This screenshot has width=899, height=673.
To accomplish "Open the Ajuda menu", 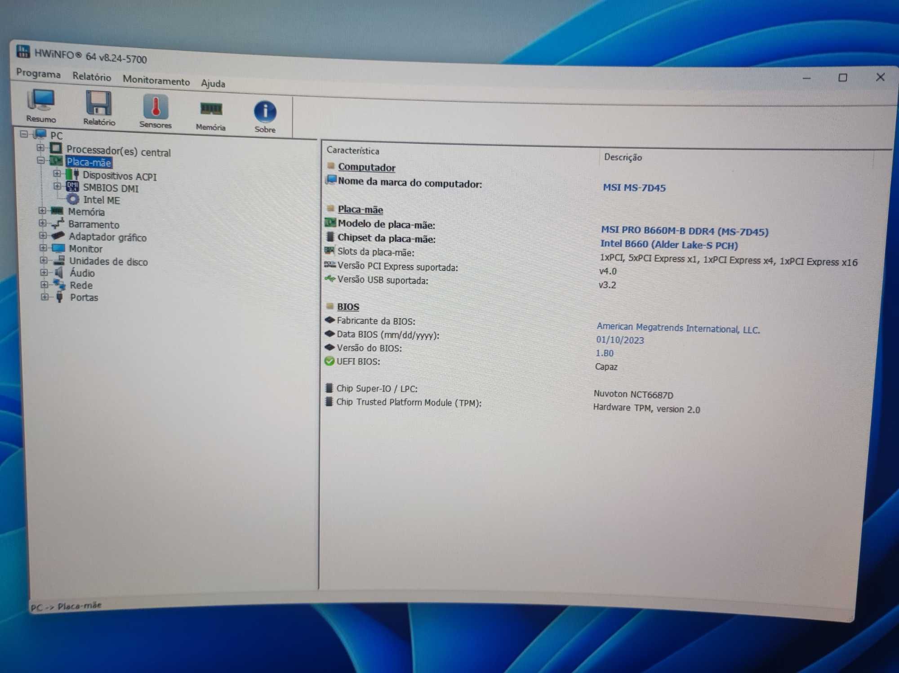I will point(213,83).
